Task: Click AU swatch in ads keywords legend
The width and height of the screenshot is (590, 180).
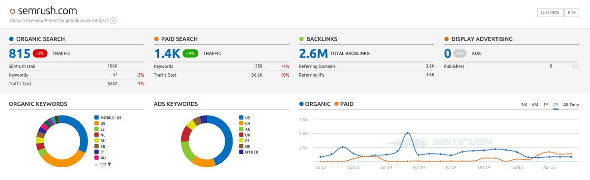Action: pyautogui.click(x=241, y=129)
